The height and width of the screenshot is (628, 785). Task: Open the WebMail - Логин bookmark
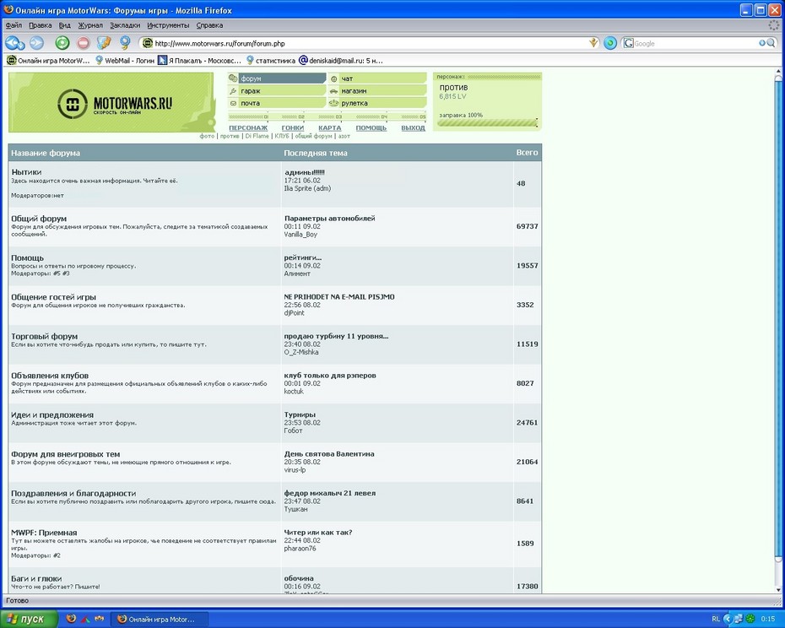click(x=125, y=61)
